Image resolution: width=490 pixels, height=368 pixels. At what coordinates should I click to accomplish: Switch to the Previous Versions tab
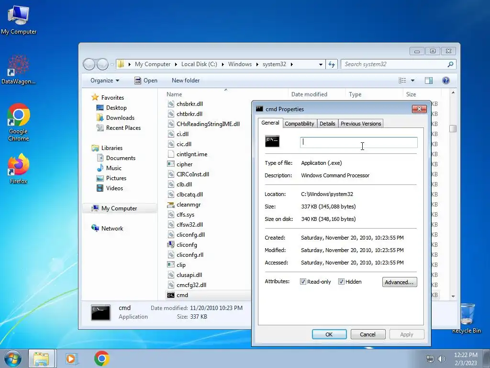361,124
